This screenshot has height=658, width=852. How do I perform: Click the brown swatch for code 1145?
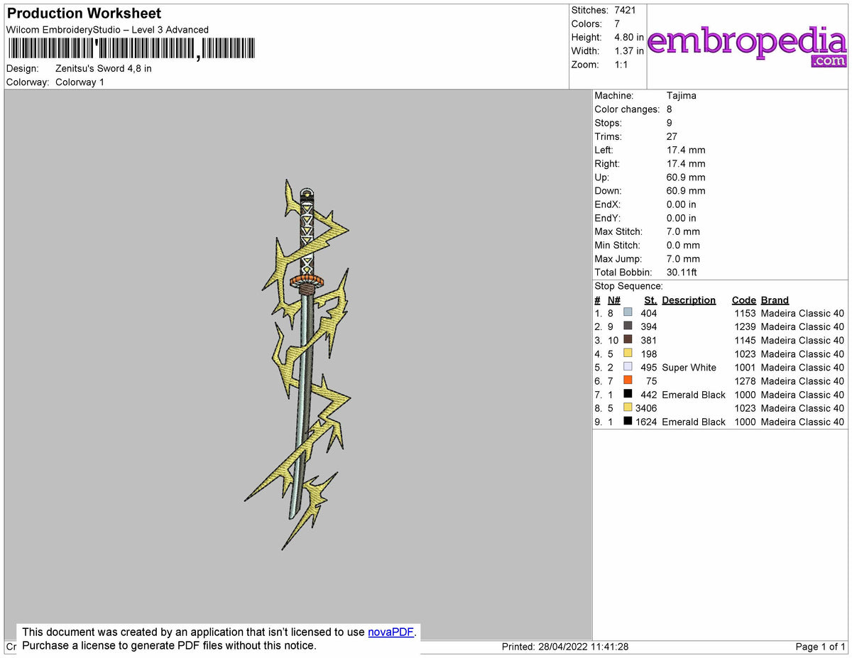(627, 339)
